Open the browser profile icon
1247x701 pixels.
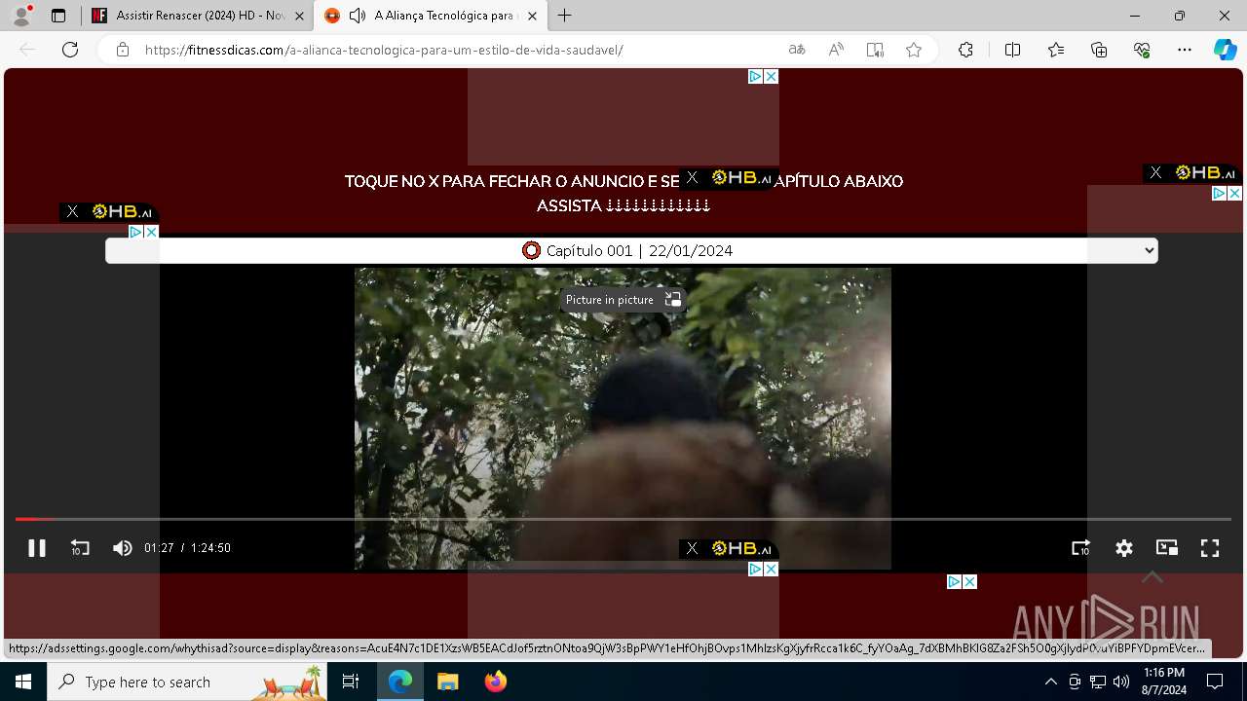tap(21, 16)
